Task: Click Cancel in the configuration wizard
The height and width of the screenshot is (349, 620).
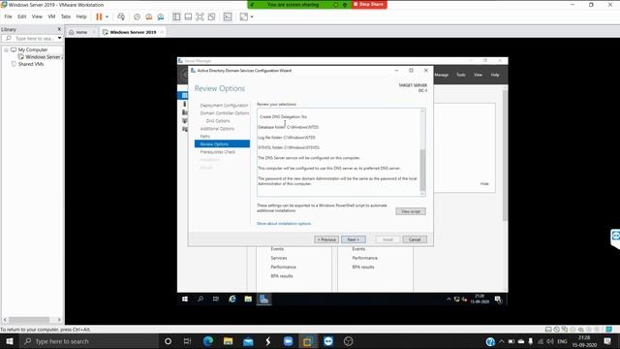Action: [415, 239]
